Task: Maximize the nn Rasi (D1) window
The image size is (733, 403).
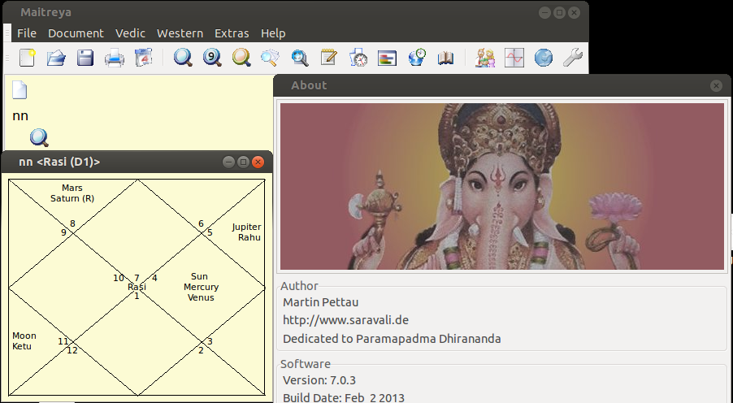Action: click(x=243, y=162)
